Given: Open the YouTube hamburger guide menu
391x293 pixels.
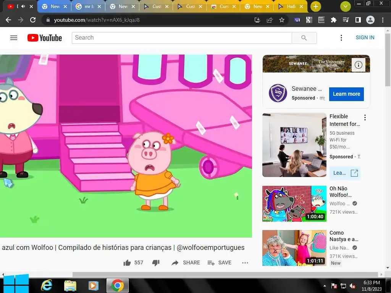Looking at the screenshot, I should [x=14, y=38].
